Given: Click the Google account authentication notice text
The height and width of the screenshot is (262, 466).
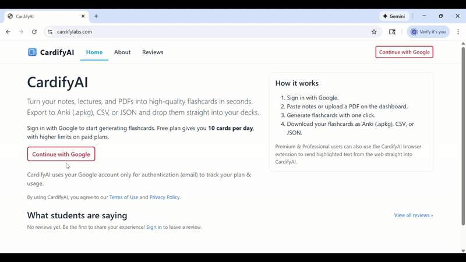Looking at the screenshot, I should pyautogui.click(x=139, y=179).
